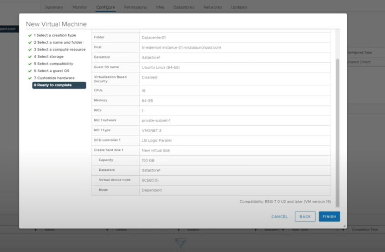Switch to the Summary tab
Viewport: 385px width, 252px height.
(x=54, y=7)
